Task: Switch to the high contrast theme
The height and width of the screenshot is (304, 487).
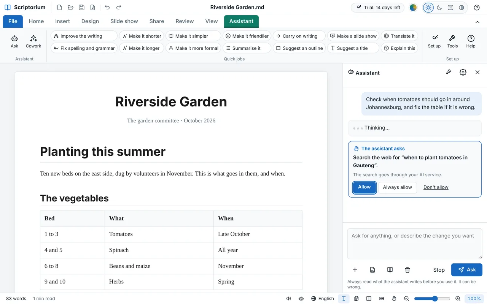Action: (x=462, y=8)
